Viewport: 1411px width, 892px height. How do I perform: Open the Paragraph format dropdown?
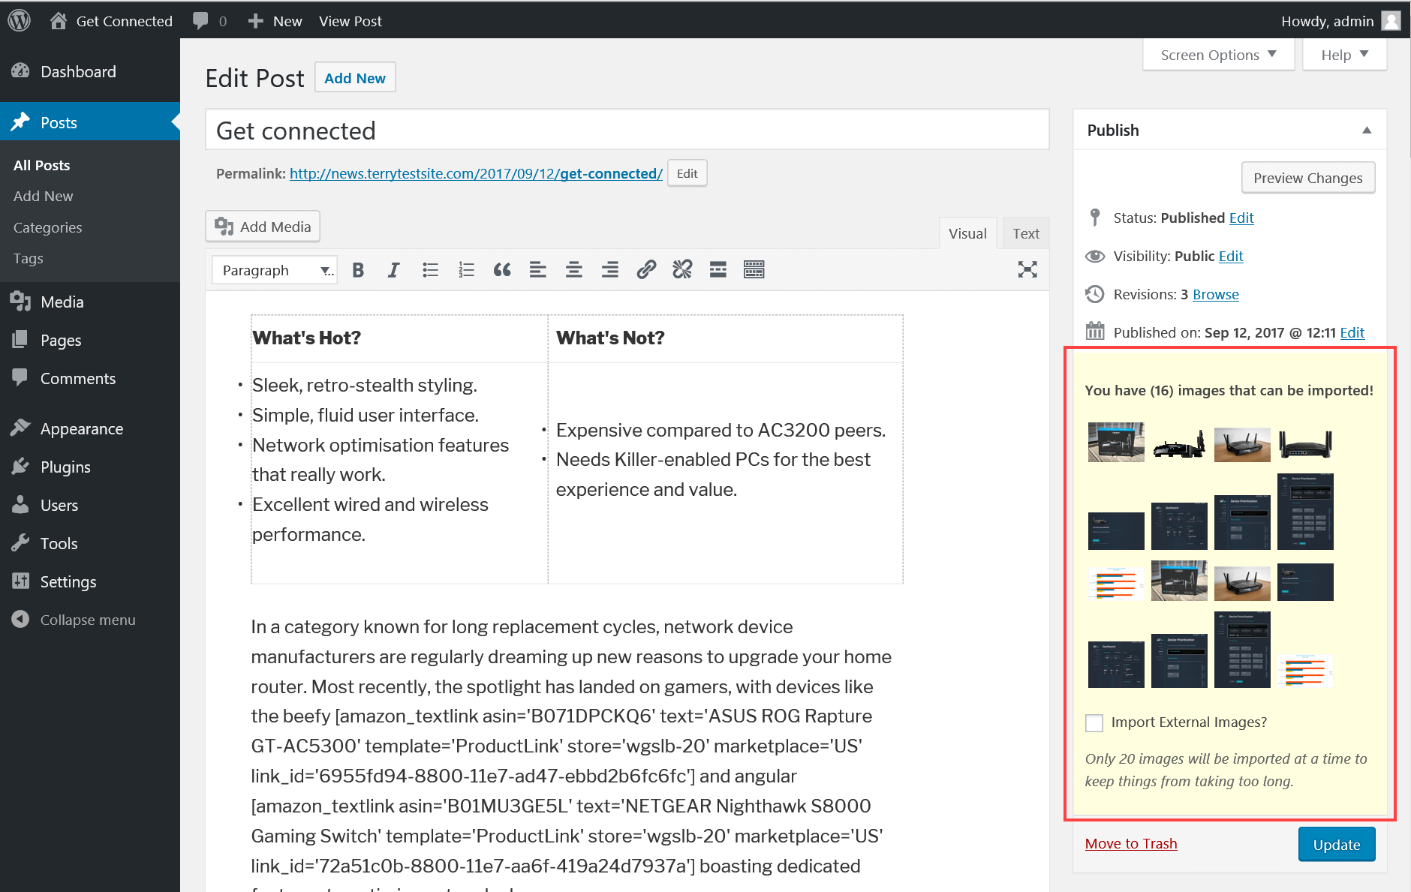click(275, 270)
